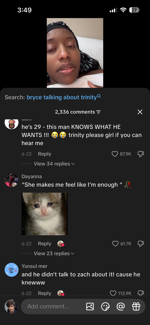Open the emoji sticker picker

(x=105, y=306)
